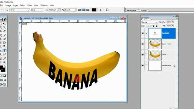
Task: Right align the text
Action: pyautogui.click(x=88, y=10)
